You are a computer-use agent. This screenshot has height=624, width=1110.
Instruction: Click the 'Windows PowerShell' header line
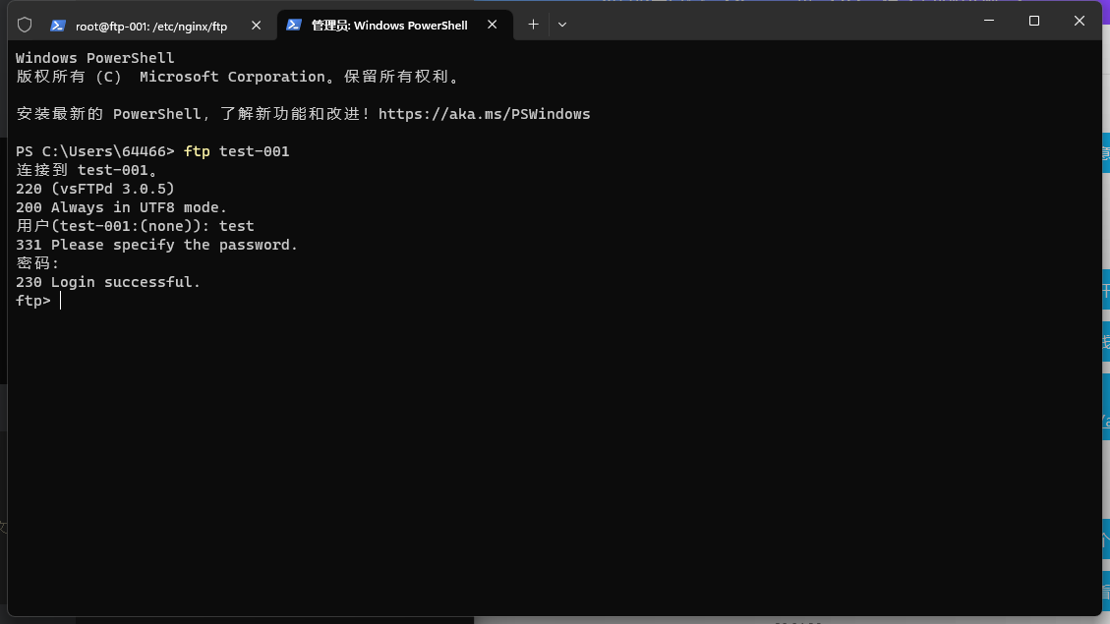pos(94,58)
